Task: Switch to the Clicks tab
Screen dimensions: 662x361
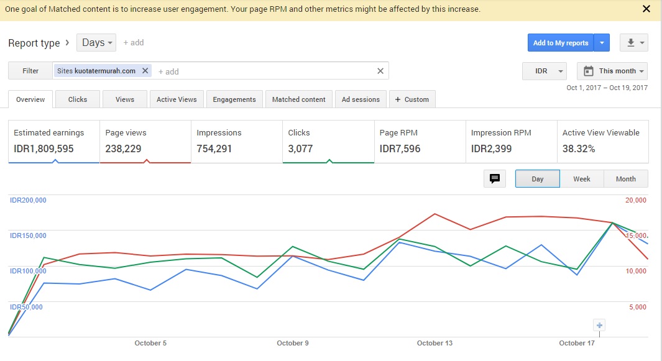Action: point(78,99)
